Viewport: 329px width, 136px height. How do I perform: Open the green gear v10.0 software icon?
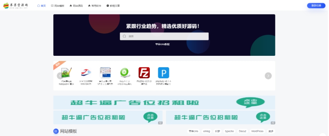click(x=125, y=73)
